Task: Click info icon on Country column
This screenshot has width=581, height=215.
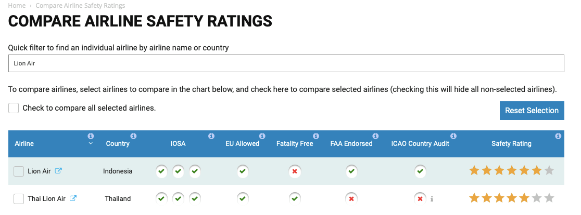Action: (133, 136)
